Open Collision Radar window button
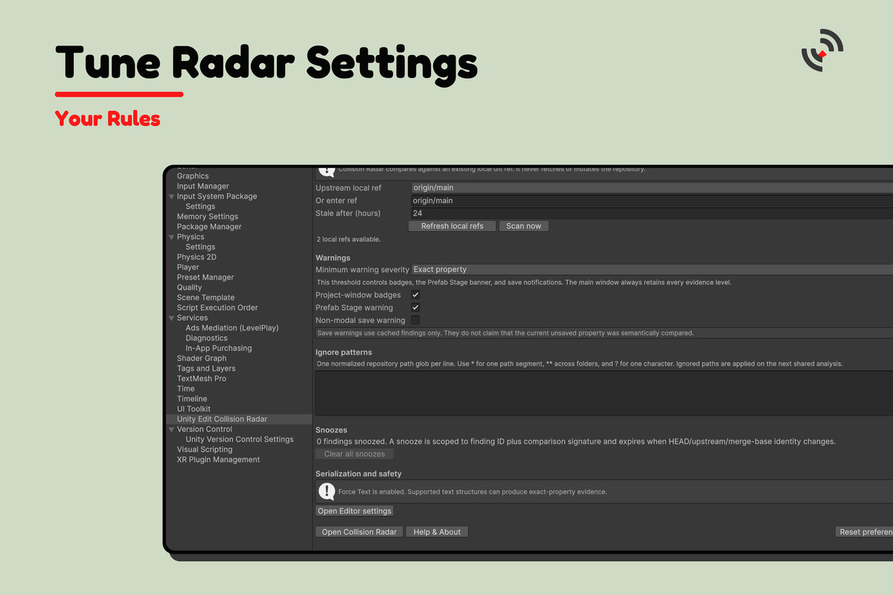Image resolution: width=893 pixels, height=595 pixels. (x=359, y=532)
